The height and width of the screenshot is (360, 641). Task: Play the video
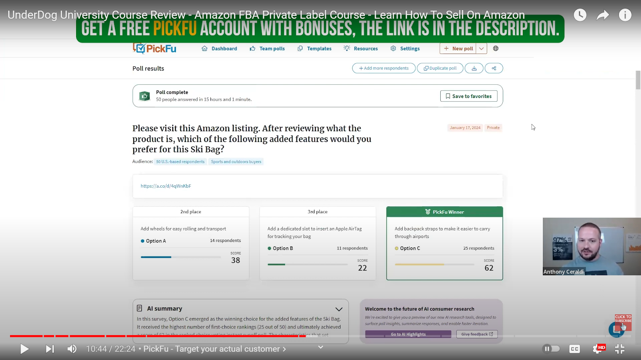coord(24,349)
